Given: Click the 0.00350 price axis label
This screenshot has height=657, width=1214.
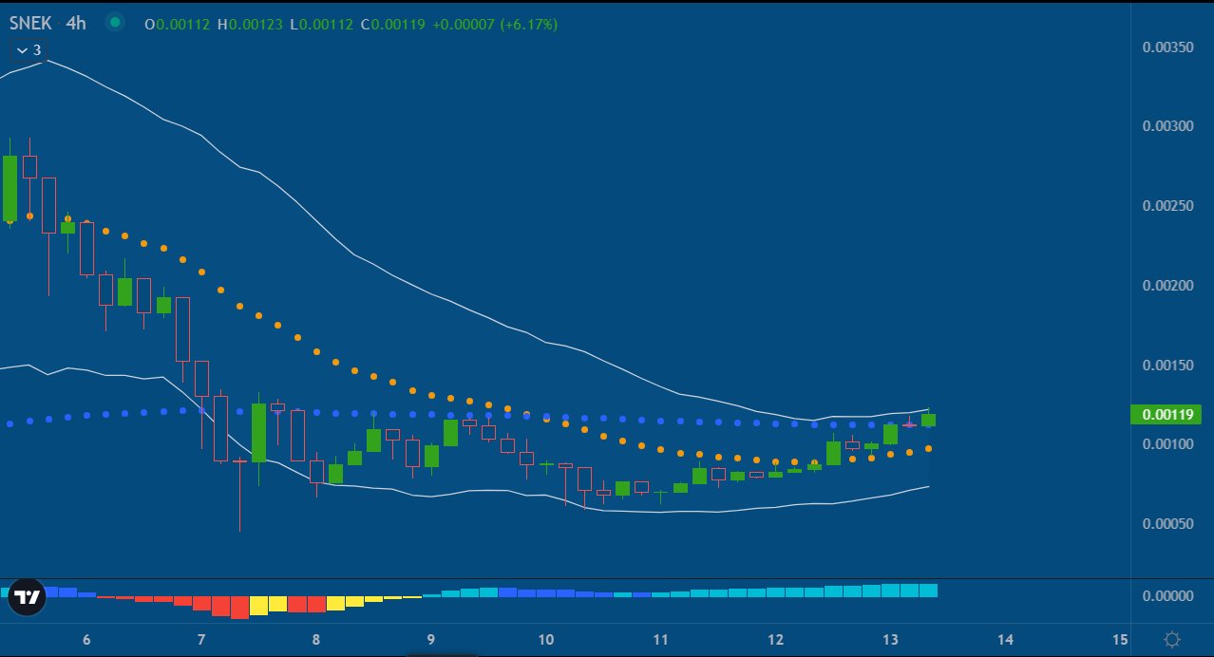Looking at the screenshot, I should 1167,46.
